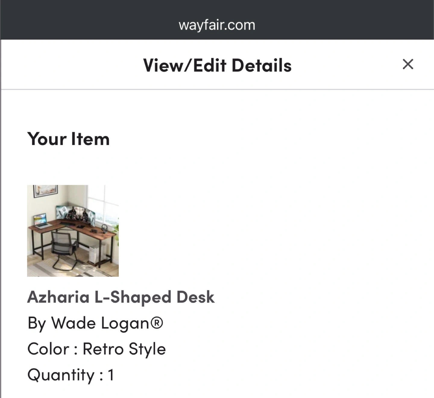Click the By Wade Logan brand line
This screenshot has width=434, height=398.
pyautogui.click(x=95, y=324)
